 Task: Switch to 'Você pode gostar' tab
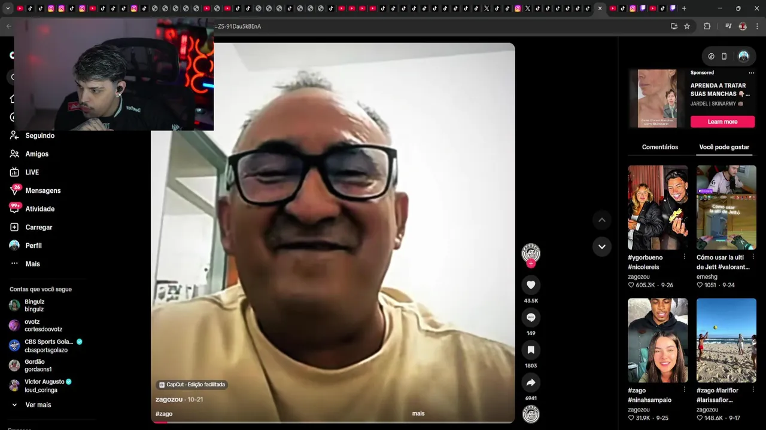pos(724,147)
